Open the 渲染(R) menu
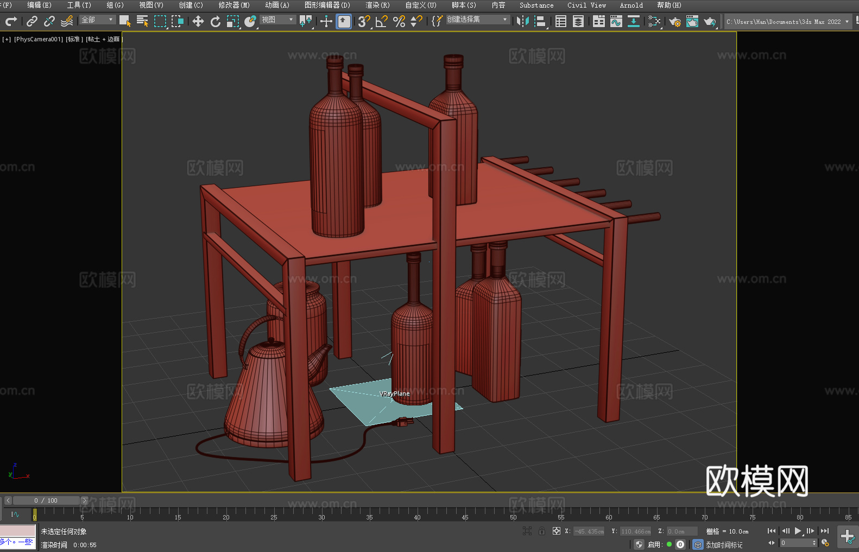 click(377, 5)
